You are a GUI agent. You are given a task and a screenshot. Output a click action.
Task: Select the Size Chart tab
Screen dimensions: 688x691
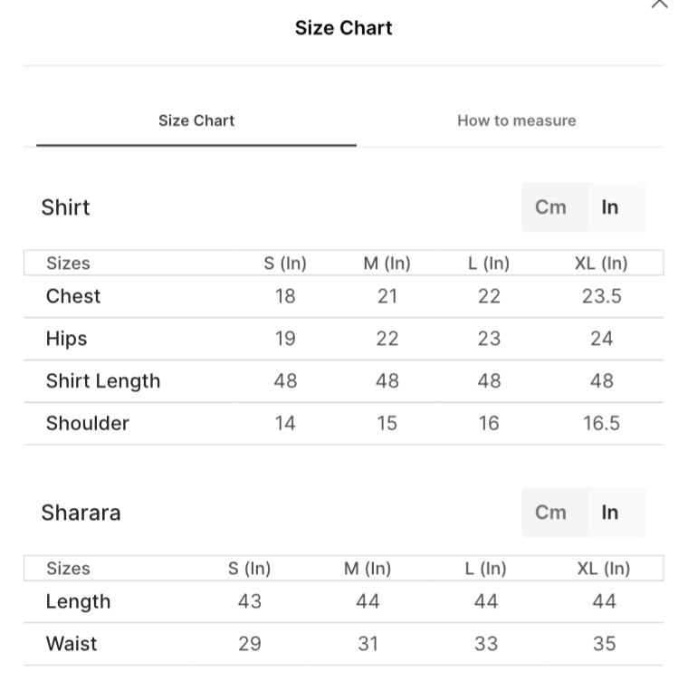tap(196, 120)
